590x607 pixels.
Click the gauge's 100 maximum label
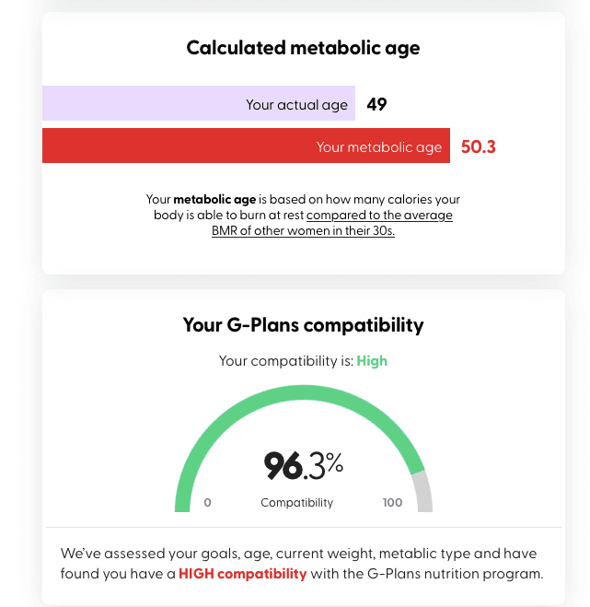pos(392,503)
